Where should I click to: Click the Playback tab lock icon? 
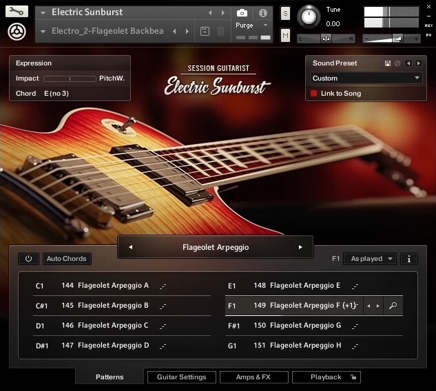[x=353, y=377]
